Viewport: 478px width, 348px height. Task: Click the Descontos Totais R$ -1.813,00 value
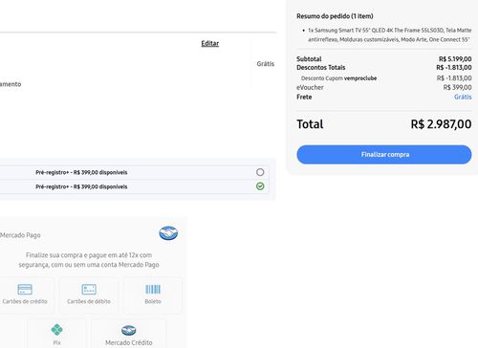(x=454, y=68)
